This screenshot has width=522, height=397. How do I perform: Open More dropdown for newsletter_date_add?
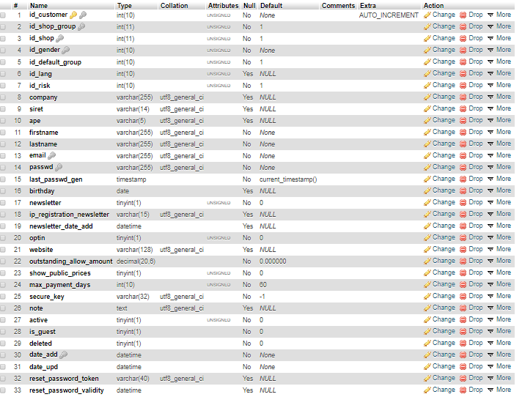click(x=499, y=226)
